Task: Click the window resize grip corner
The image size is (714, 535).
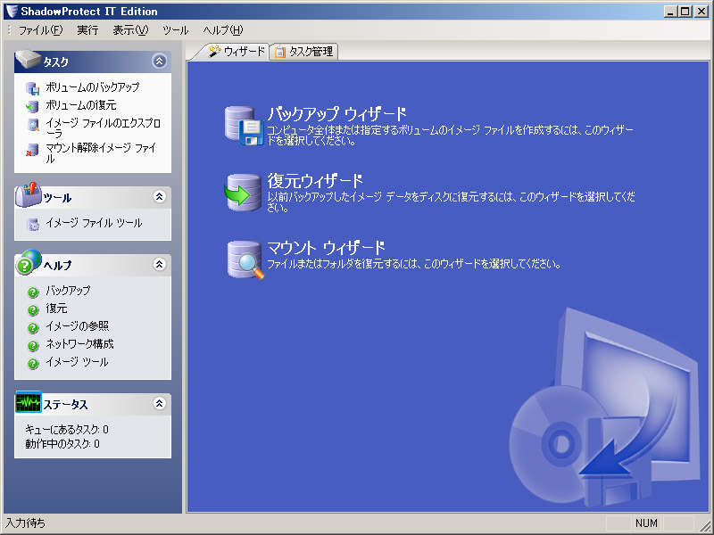Action: (704, 525)
